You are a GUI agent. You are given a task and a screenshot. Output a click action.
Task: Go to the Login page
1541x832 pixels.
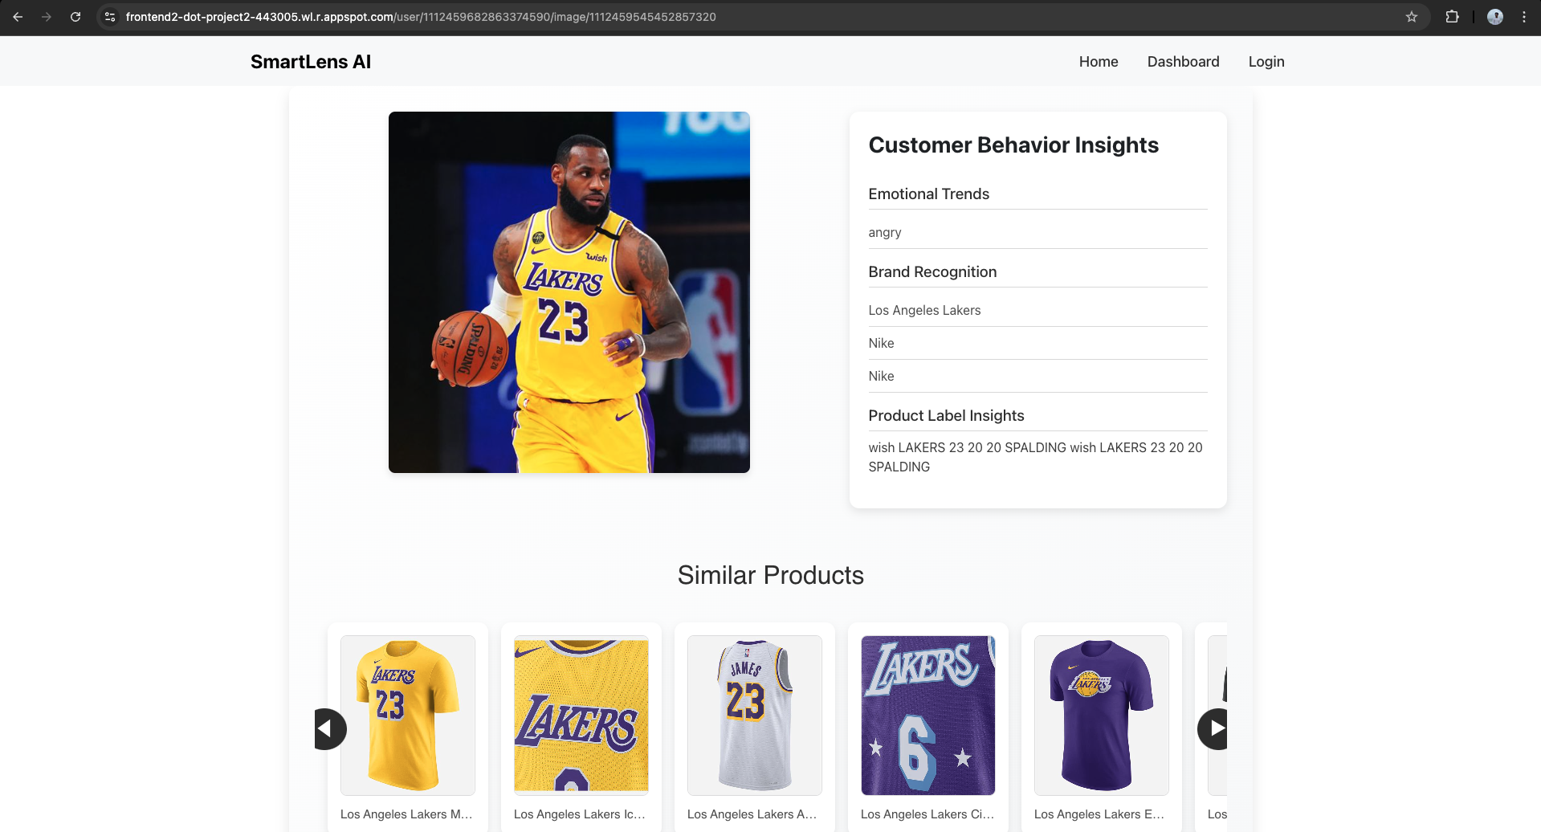click(x=1266, y=62)
